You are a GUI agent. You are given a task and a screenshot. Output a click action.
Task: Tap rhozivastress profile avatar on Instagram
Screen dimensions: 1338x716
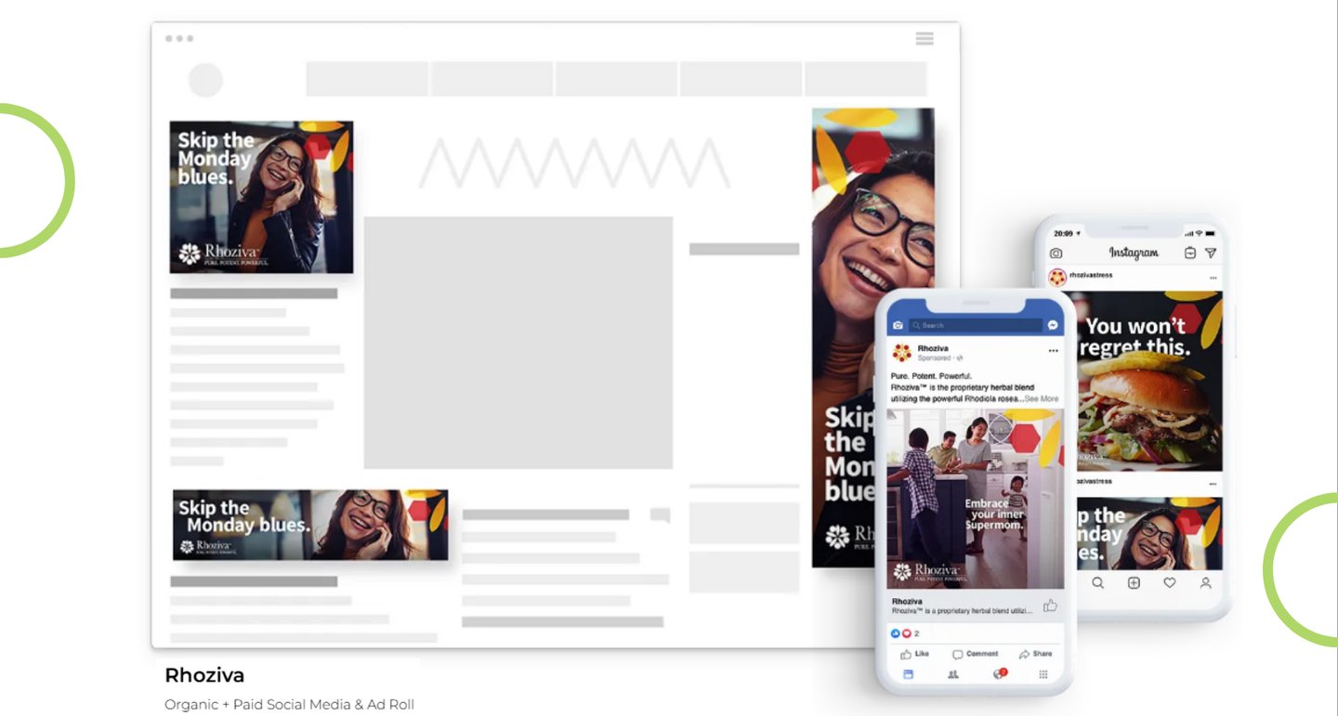[1057, 276]
